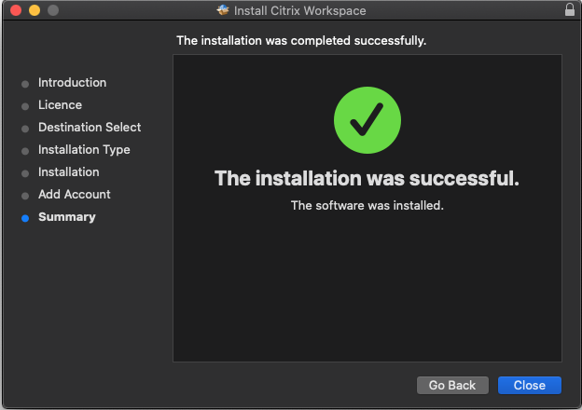Click the green success checkmark icon
Viewport: 582px width, 410px height.
[367, 120]
